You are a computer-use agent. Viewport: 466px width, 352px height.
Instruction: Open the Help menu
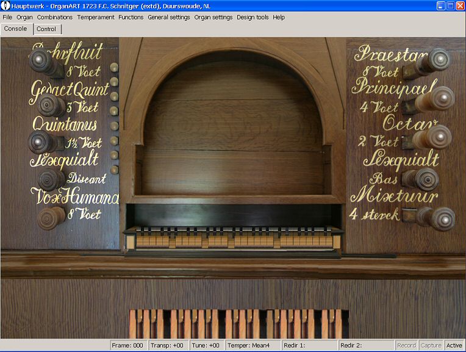(x=279, y=17)
